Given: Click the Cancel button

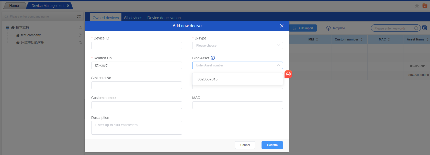Looking at the screenshot, I should coord(245,145).
